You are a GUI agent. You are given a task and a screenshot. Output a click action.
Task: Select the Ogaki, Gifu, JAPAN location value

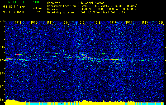pyautogui.click(x=109, y=6)
